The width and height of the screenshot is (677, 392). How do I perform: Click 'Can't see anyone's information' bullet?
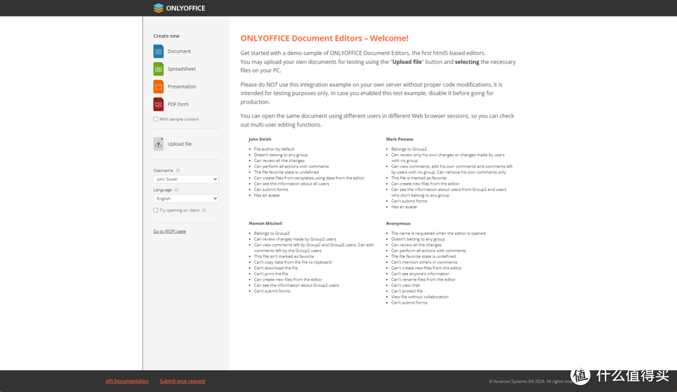[x=420, y=274]
